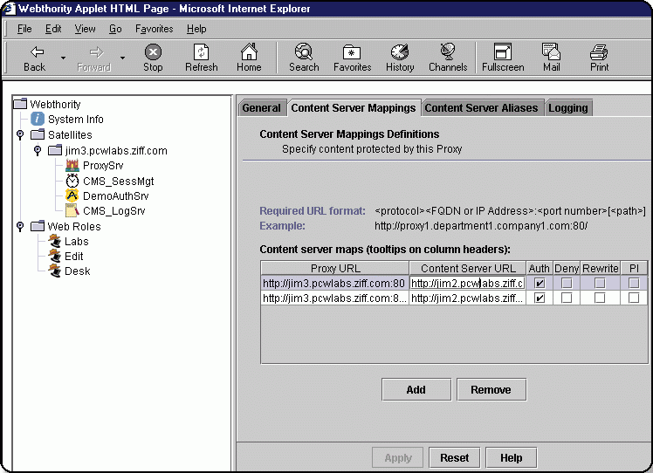Open the Back button history dropdown arrow
653x473 pixels.
pos(64,58)
